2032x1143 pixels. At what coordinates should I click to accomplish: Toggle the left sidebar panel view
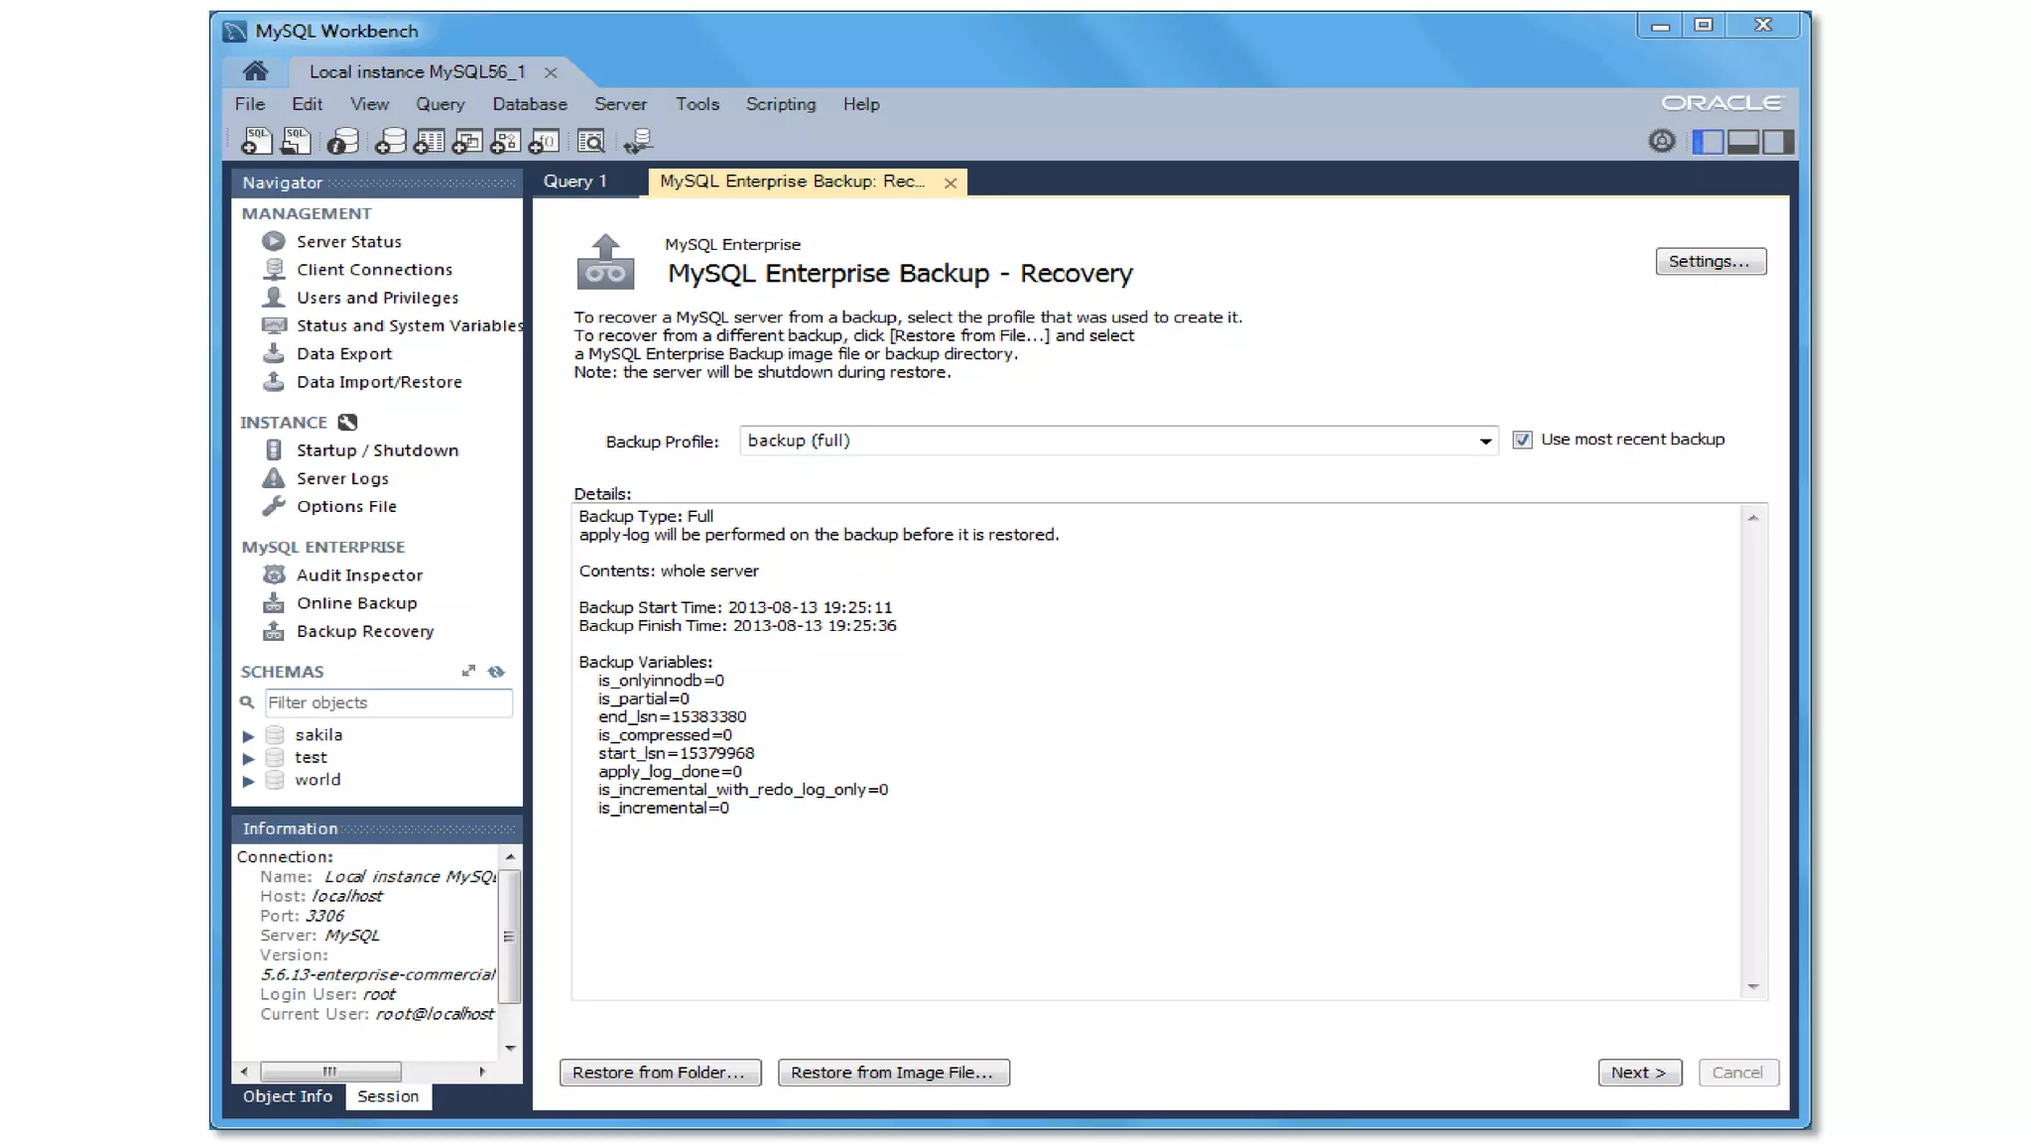click(x=1707, y=142)
